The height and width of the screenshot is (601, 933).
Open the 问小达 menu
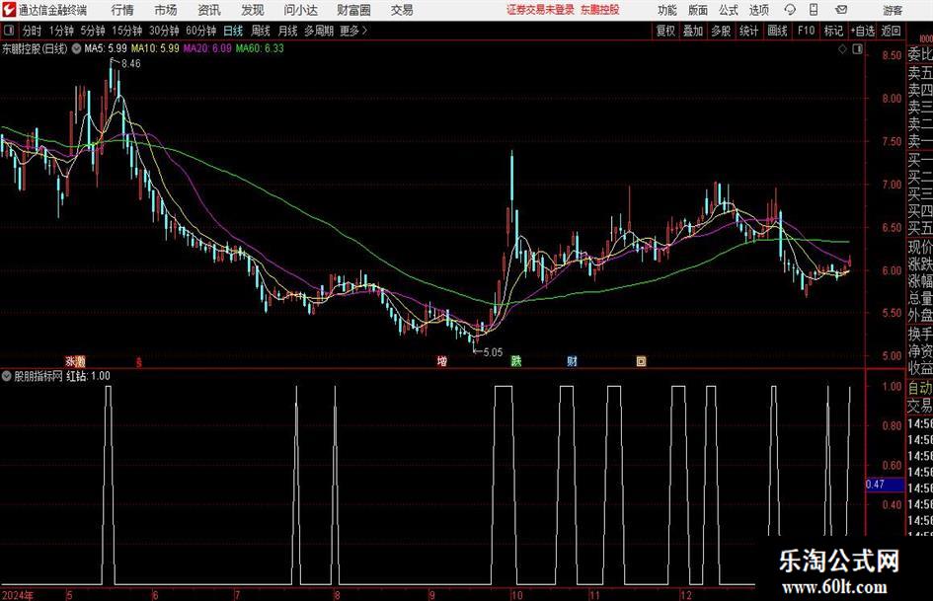click(x=300, y=10)
